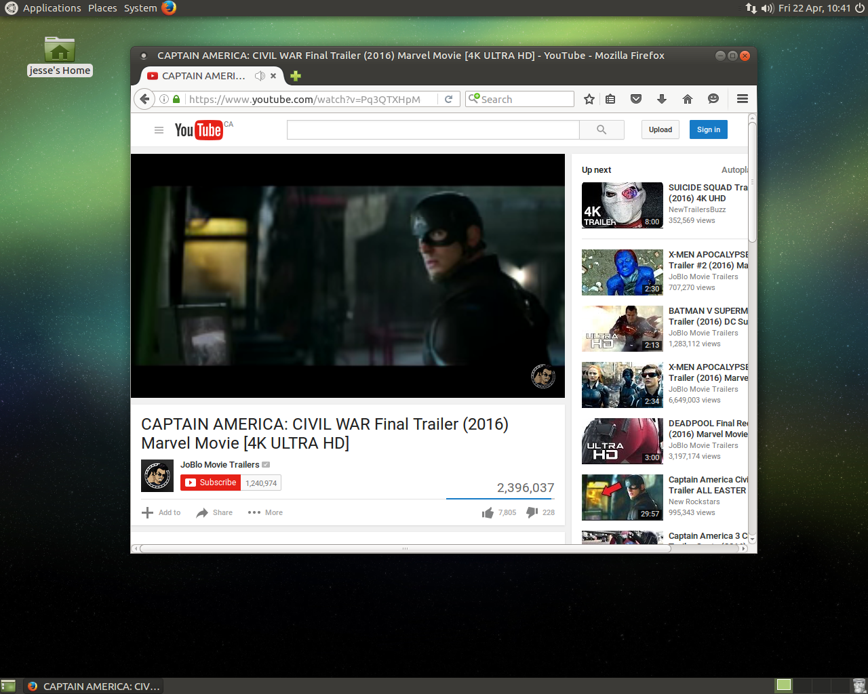Subscribe to JoBlo Movie Trailers
This screenshot has height=694, width=868.
(x=211, y=483)
